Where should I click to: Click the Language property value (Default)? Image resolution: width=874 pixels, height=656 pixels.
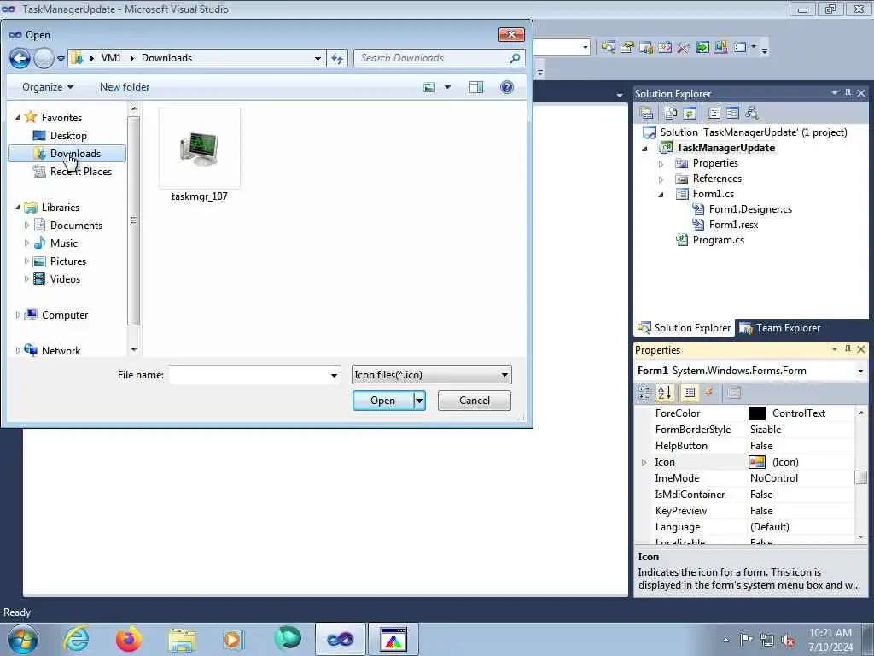[x=769, y=527]
